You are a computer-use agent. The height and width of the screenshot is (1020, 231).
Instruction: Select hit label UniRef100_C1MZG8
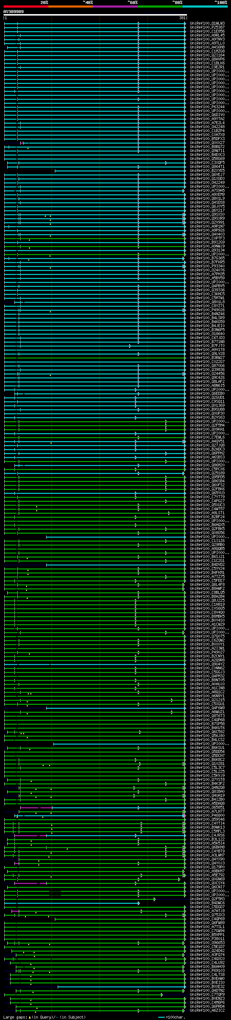pos(207,51)
